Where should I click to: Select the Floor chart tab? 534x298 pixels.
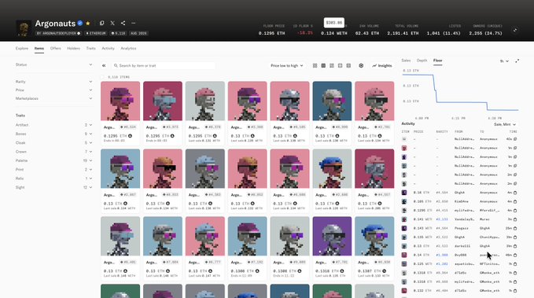437,61
